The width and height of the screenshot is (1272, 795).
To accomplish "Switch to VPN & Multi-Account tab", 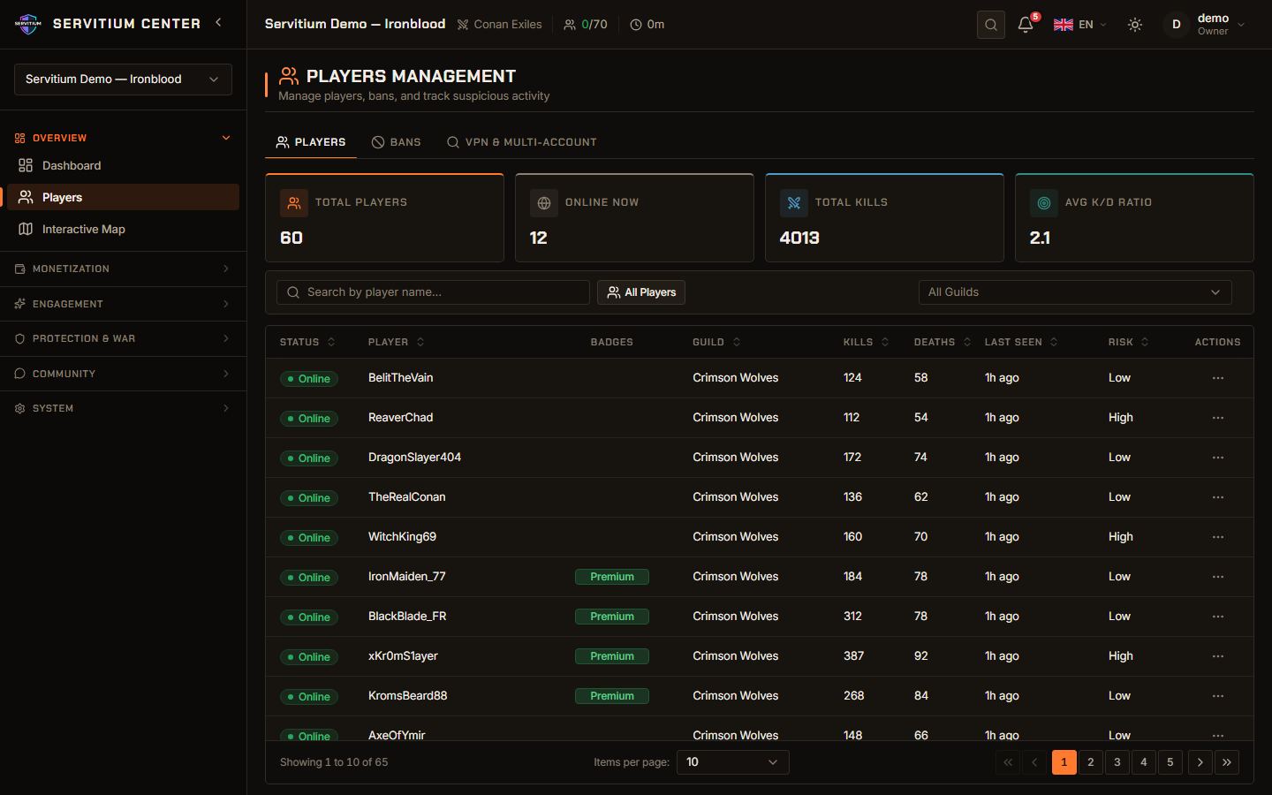I will [521, 142].
